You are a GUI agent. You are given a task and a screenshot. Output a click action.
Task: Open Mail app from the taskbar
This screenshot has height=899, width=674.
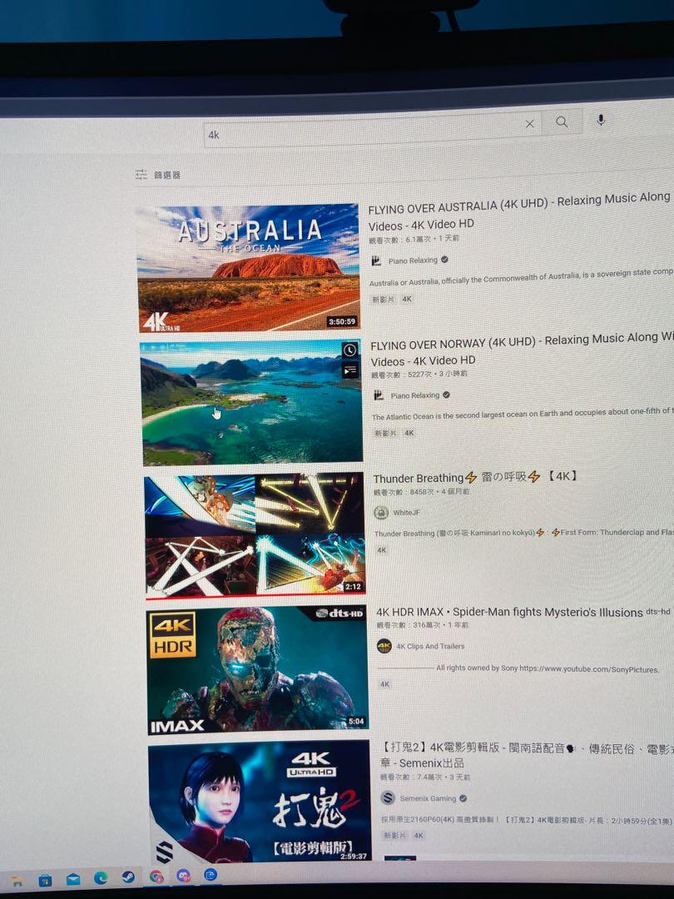coord(72,879)
